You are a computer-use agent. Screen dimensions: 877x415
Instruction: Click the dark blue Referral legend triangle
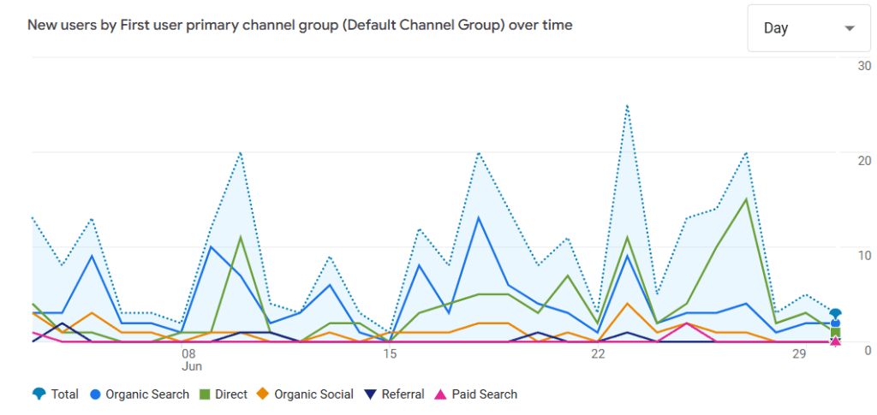pyautogui.click(x=370, y=394)
